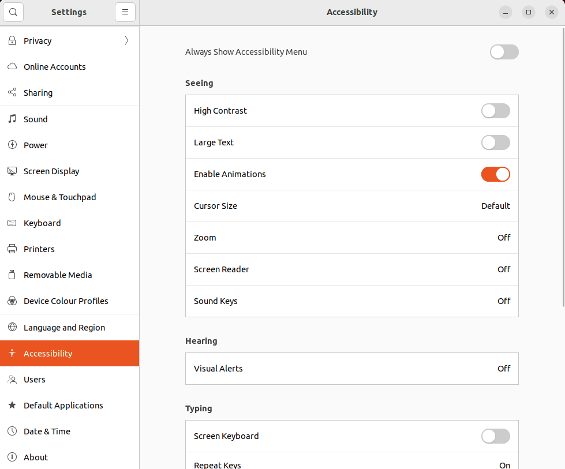
Task: Click the Power icon in sidebar
Action: click(x=12, y=145)
